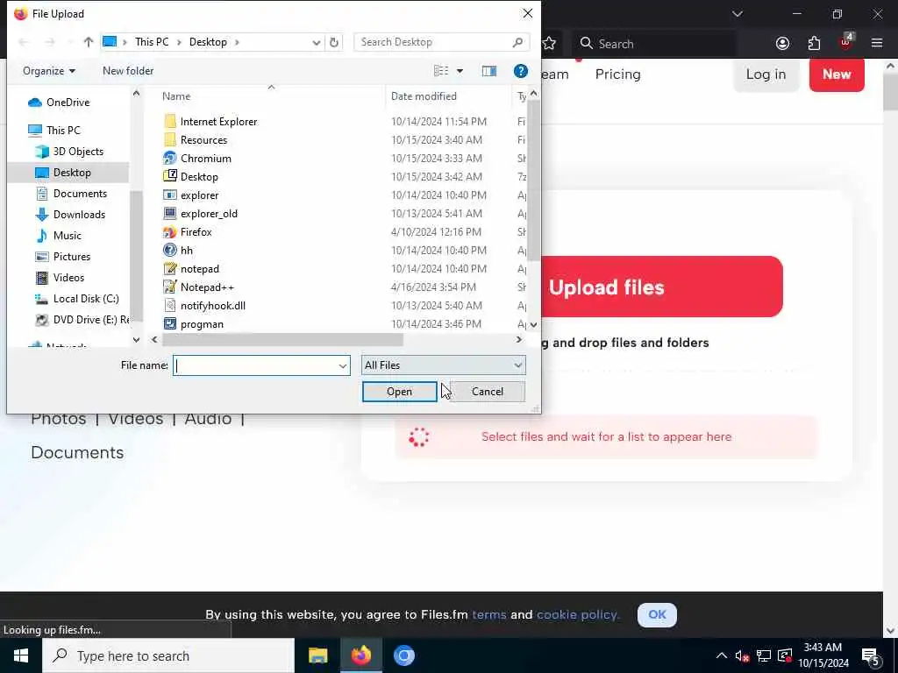Click the Cancel button

click(488, 392)
